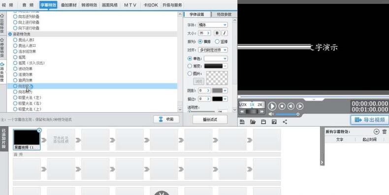The height and width of the screenshot is (195, 389).
Task: Select 渐变 gradient fill option
Action: 190,66
